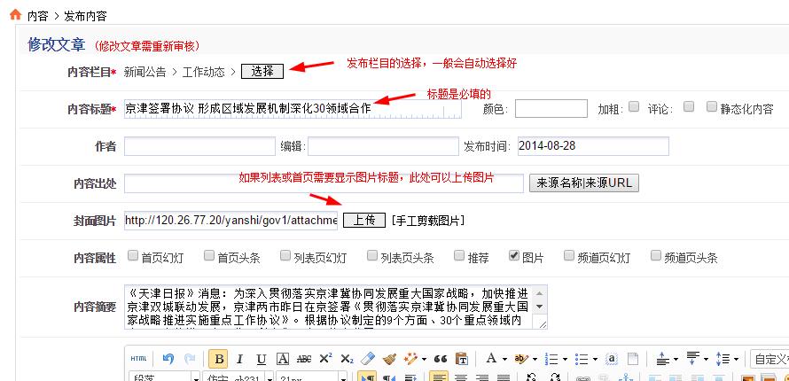789x381 pixels.
Task: Click the eraser clear-format icon
Action: 369,359
